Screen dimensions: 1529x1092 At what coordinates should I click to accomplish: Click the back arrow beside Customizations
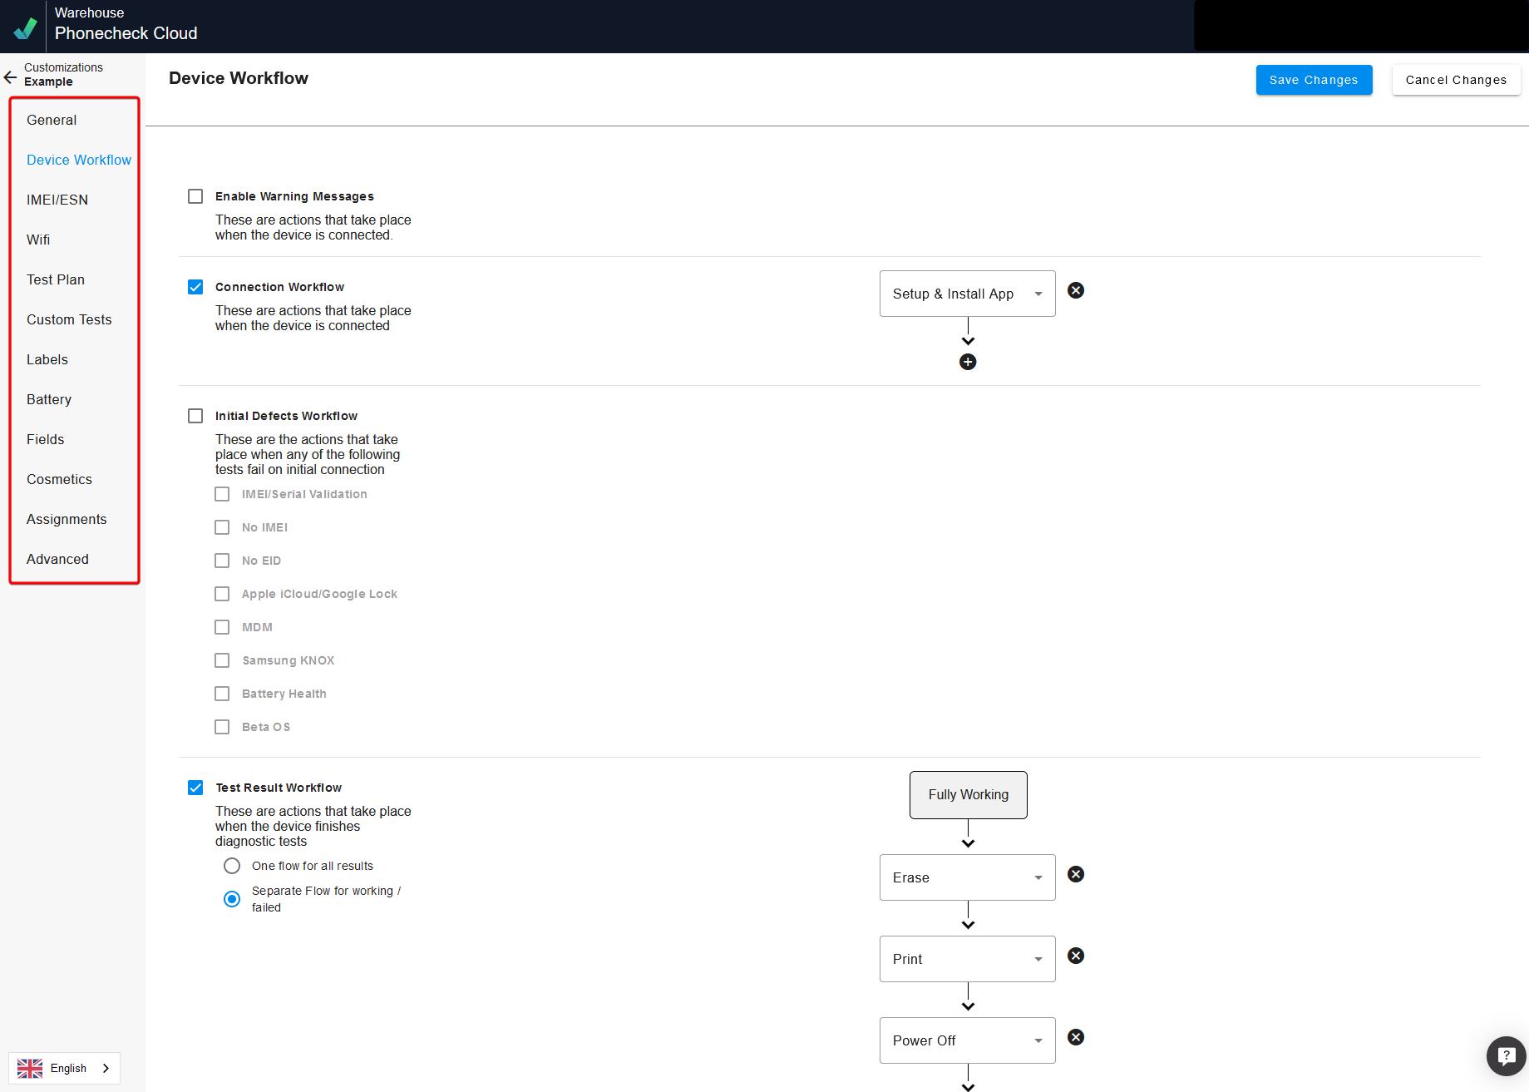pos(10,77)
